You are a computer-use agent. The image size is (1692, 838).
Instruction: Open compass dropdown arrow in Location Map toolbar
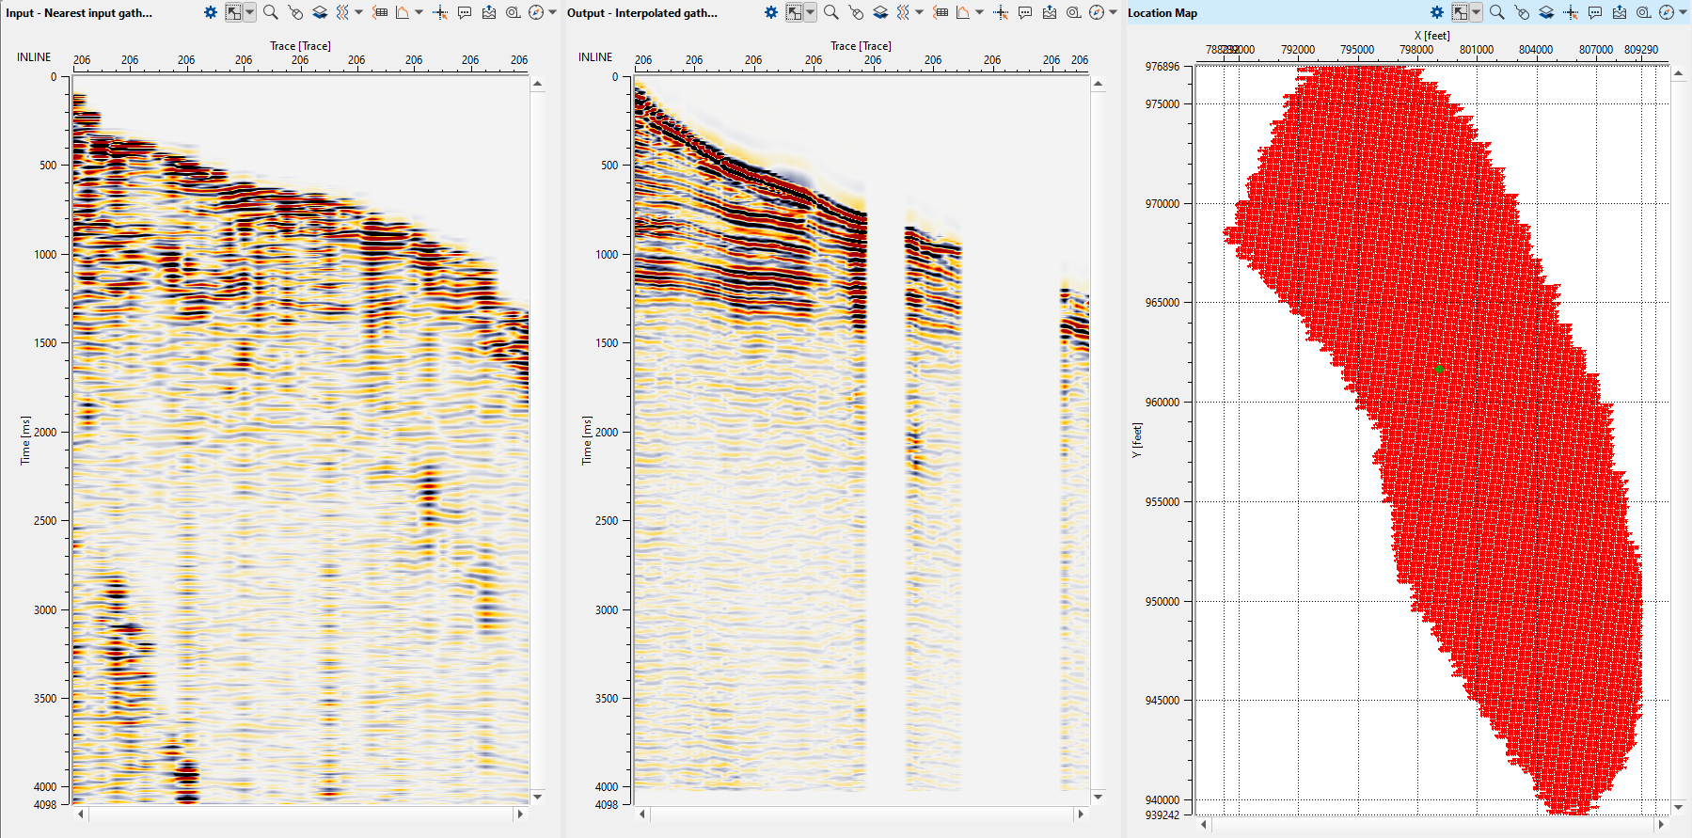pyautogui.click(x=1683, y=12)
